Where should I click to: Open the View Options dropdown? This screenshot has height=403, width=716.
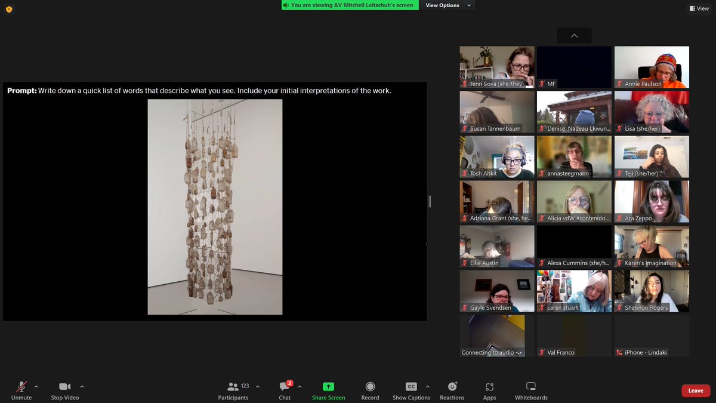click(x=447, y=5)
